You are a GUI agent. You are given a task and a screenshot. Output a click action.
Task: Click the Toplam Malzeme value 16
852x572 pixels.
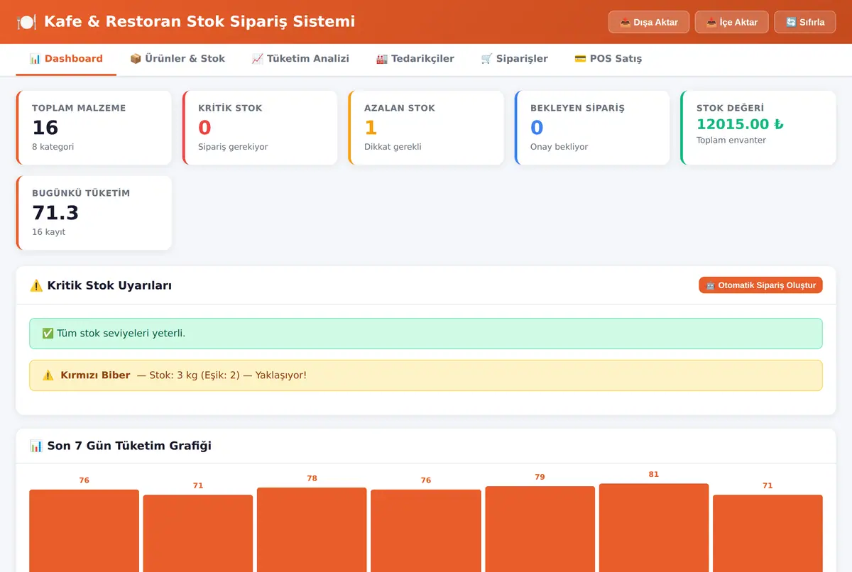click(x=45, y=128)
